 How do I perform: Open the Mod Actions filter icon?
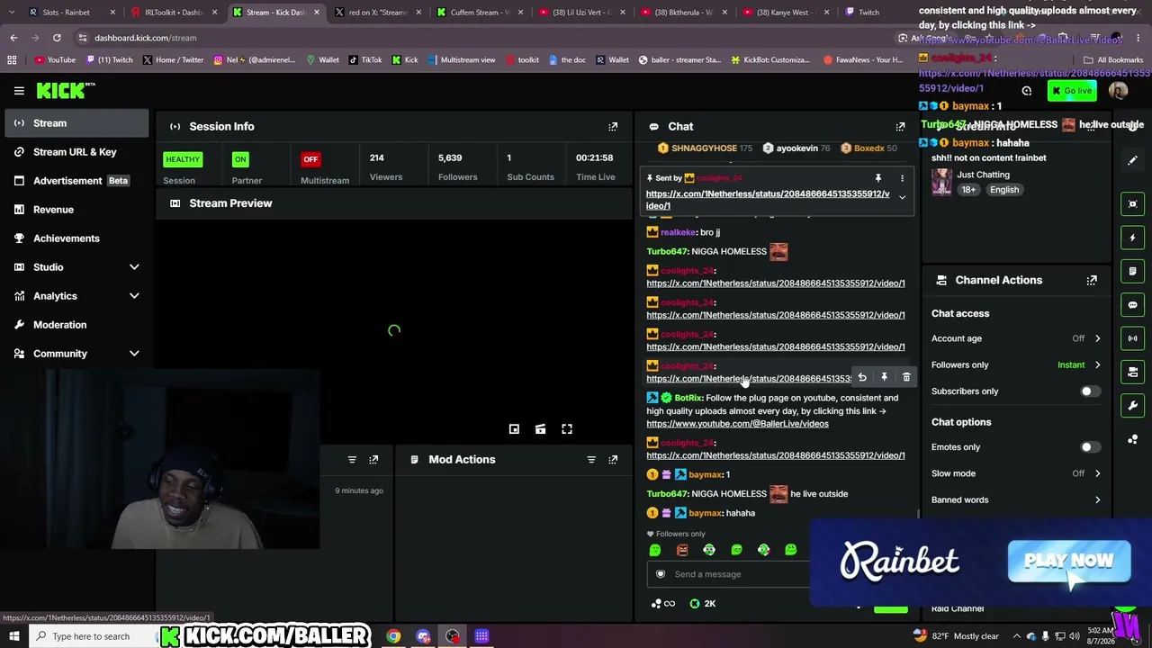pyautogui.click(x=591, y=460)
